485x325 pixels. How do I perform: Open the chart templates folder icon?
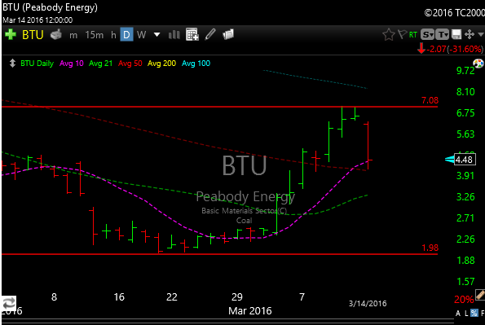(x=228, y=34)
